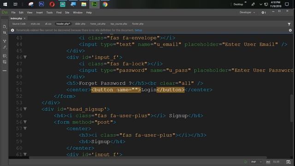Show hidden system tray icons chevron
295x166 pixels.
[x=261, y=4]
